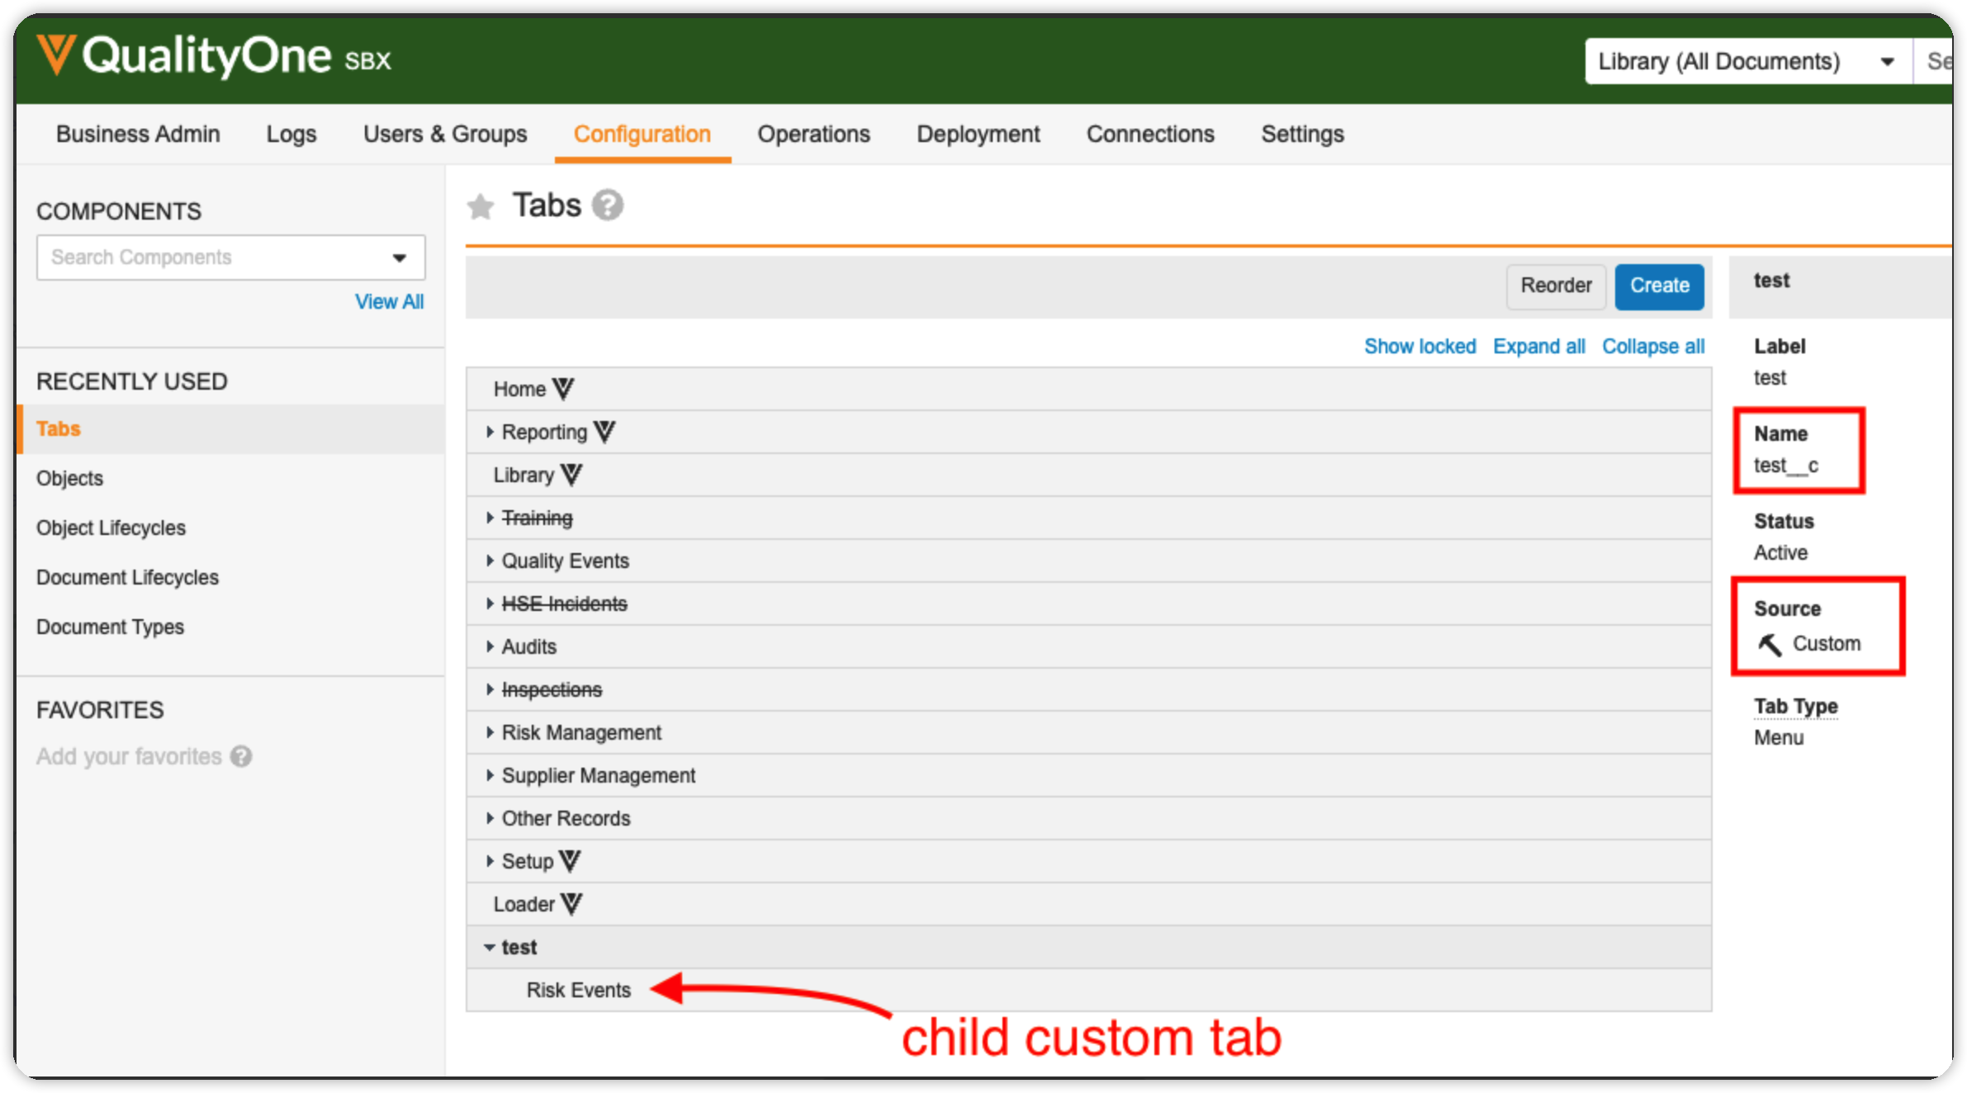Switch to the Operations tab
1967x1093 pixels.
[813, 134]
